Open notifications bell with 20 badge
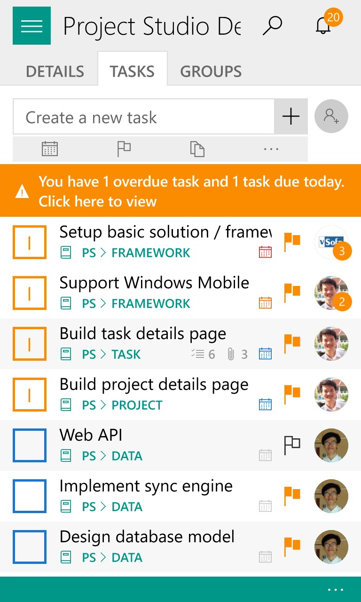 click(x=324, y=25)
